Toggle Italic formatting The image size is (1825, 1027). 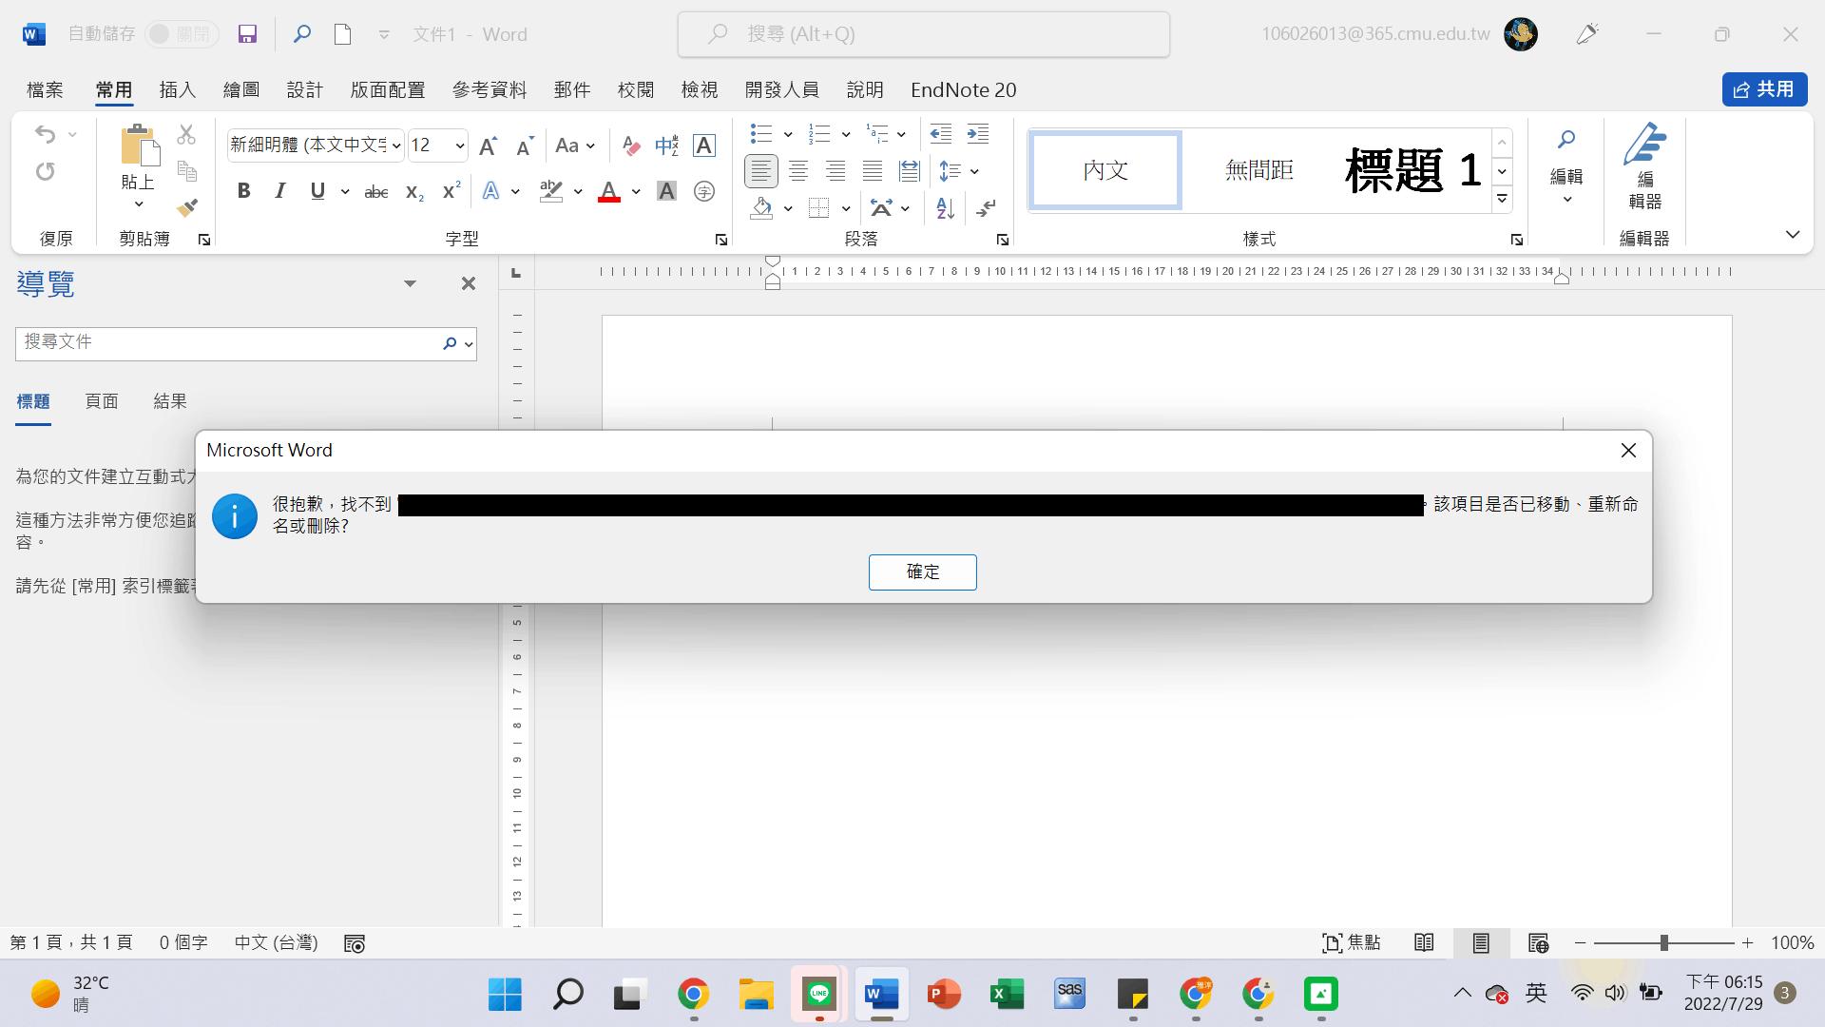pyautogui.click(x=279, y=191)
